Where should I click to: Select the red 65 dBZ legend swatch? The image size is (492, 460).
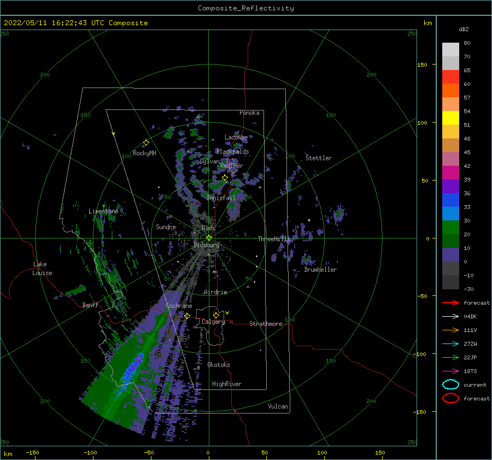coord(450,77)
